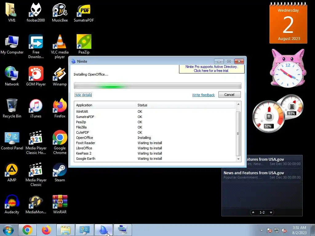Viewport: 315px width, 236px height.
Task: Click the CPU meter gadget
Action: tap(269, 116)
